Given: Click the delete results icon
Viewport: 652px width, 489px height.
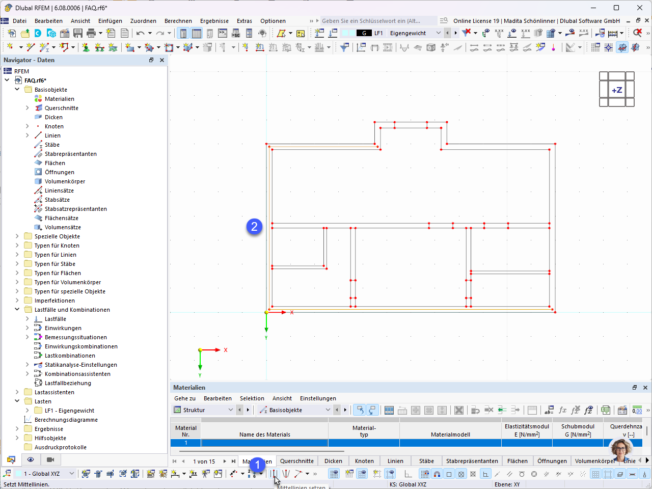Looking at the screenshot, I should tap(637, 33).
